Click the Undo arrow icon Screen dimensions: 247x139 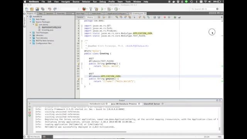coord(49,9)
